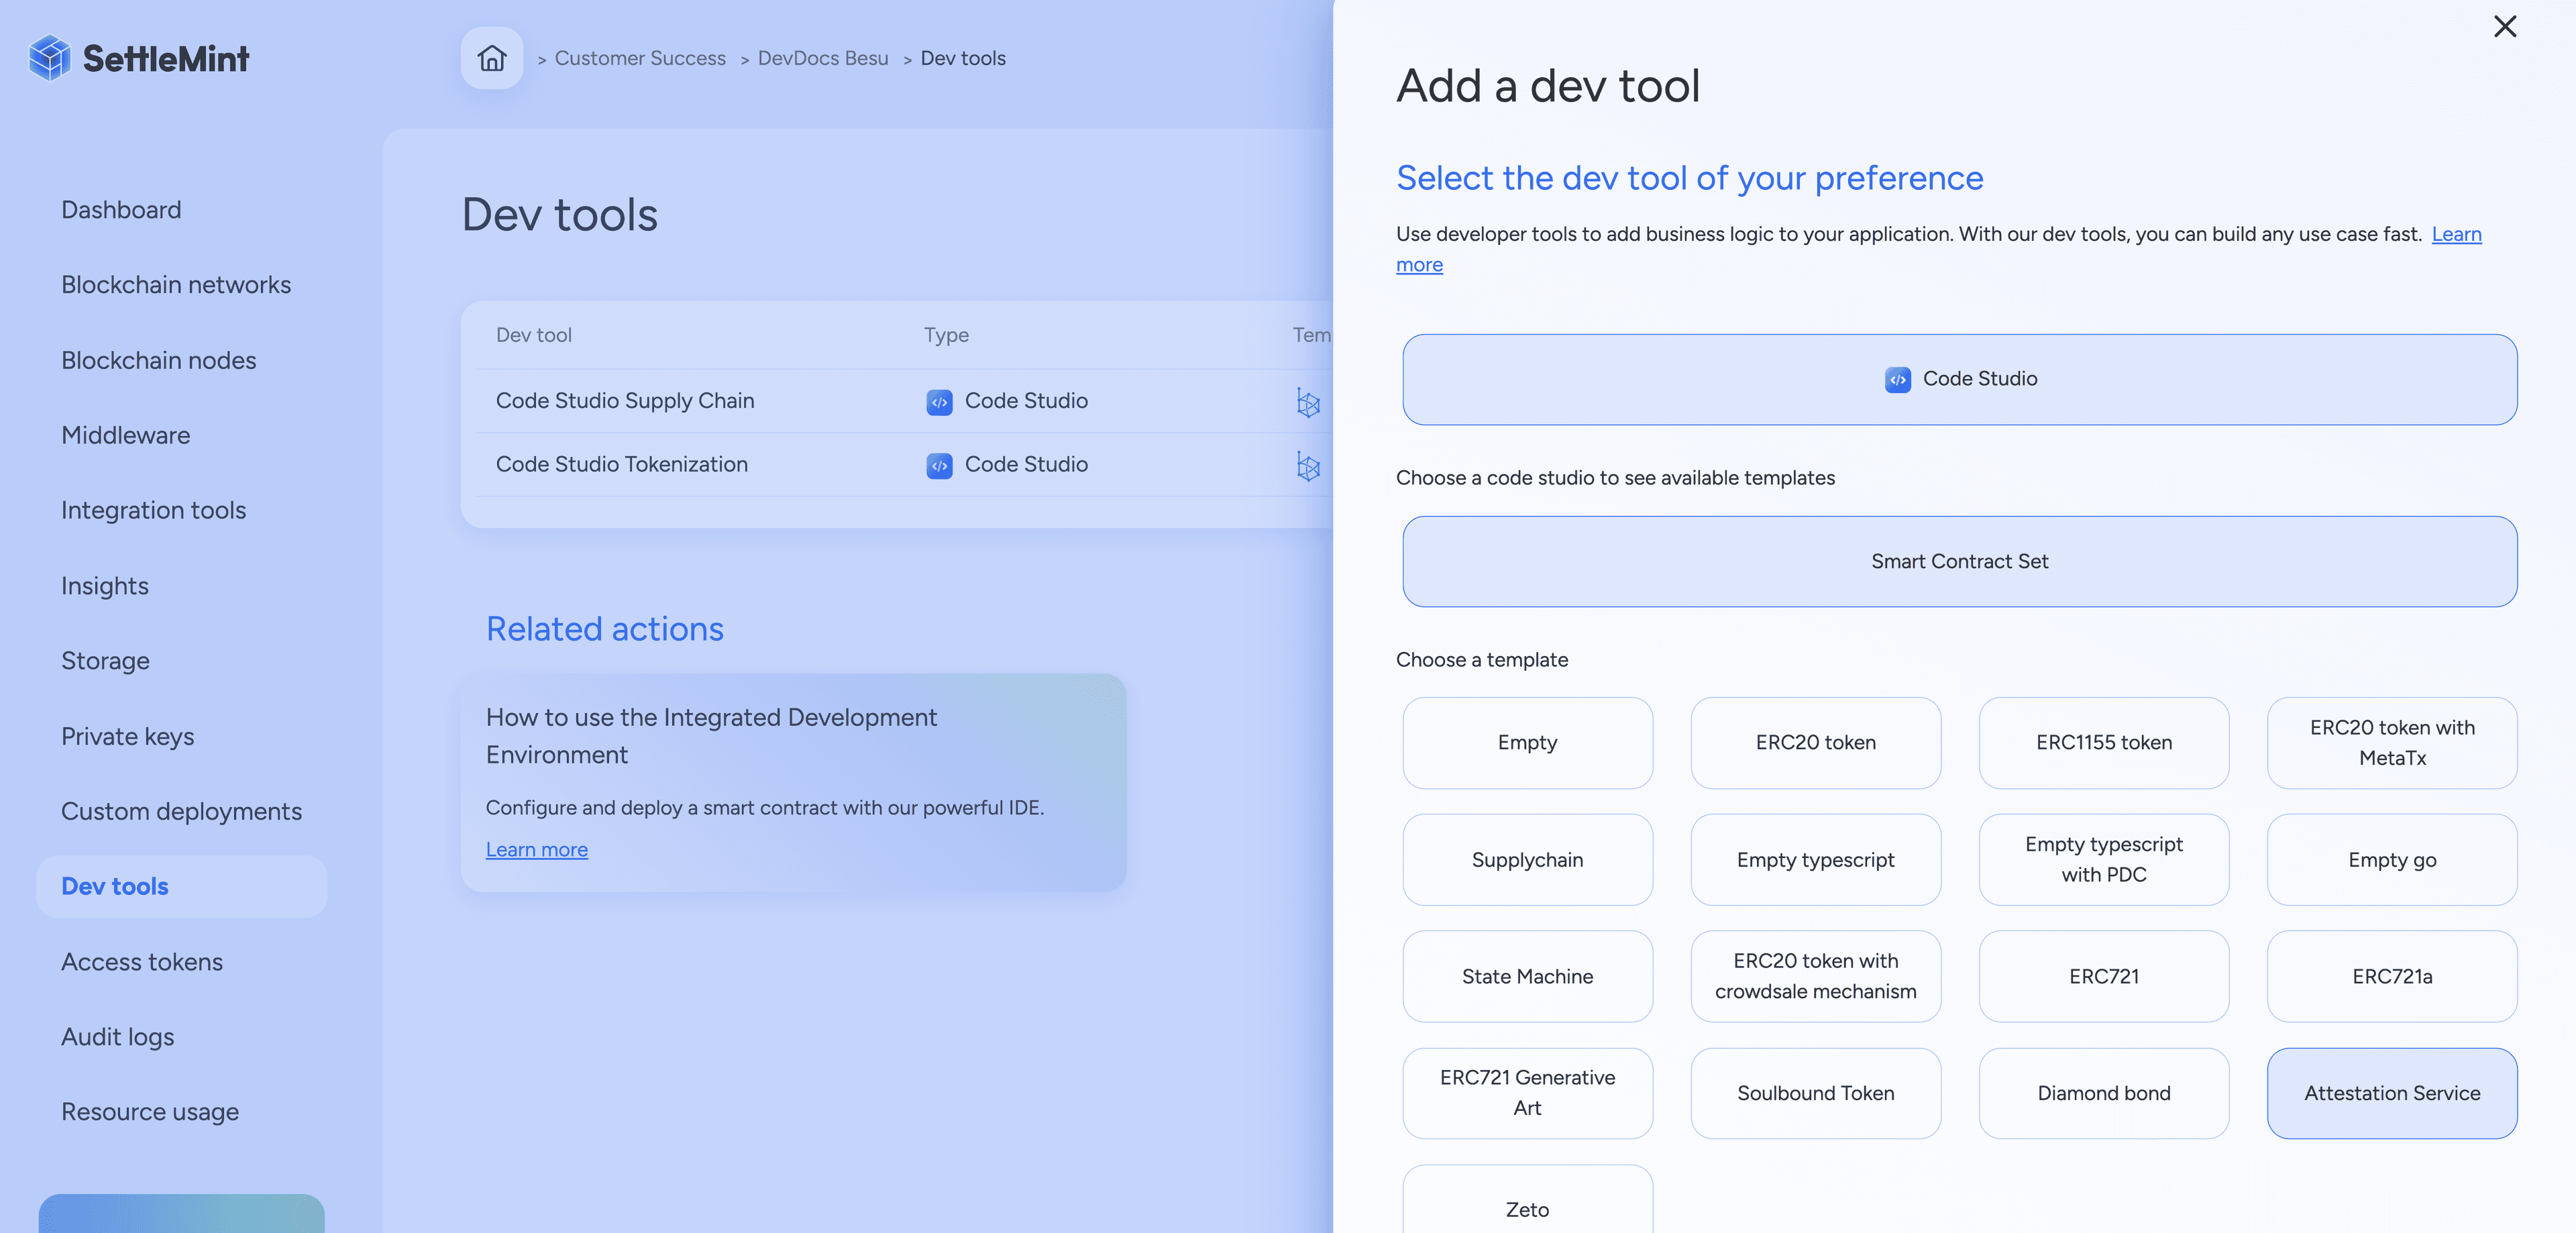Choose the Empty go template

(2392, 860)
